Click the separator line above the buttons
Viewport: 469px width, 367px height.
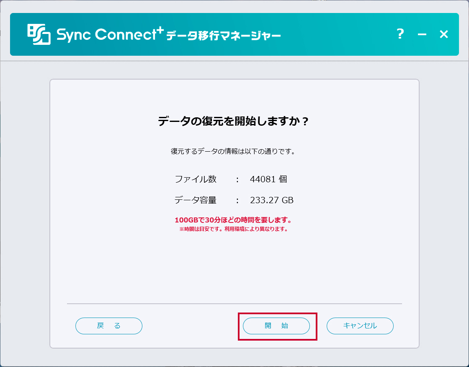tap(234, 303)
